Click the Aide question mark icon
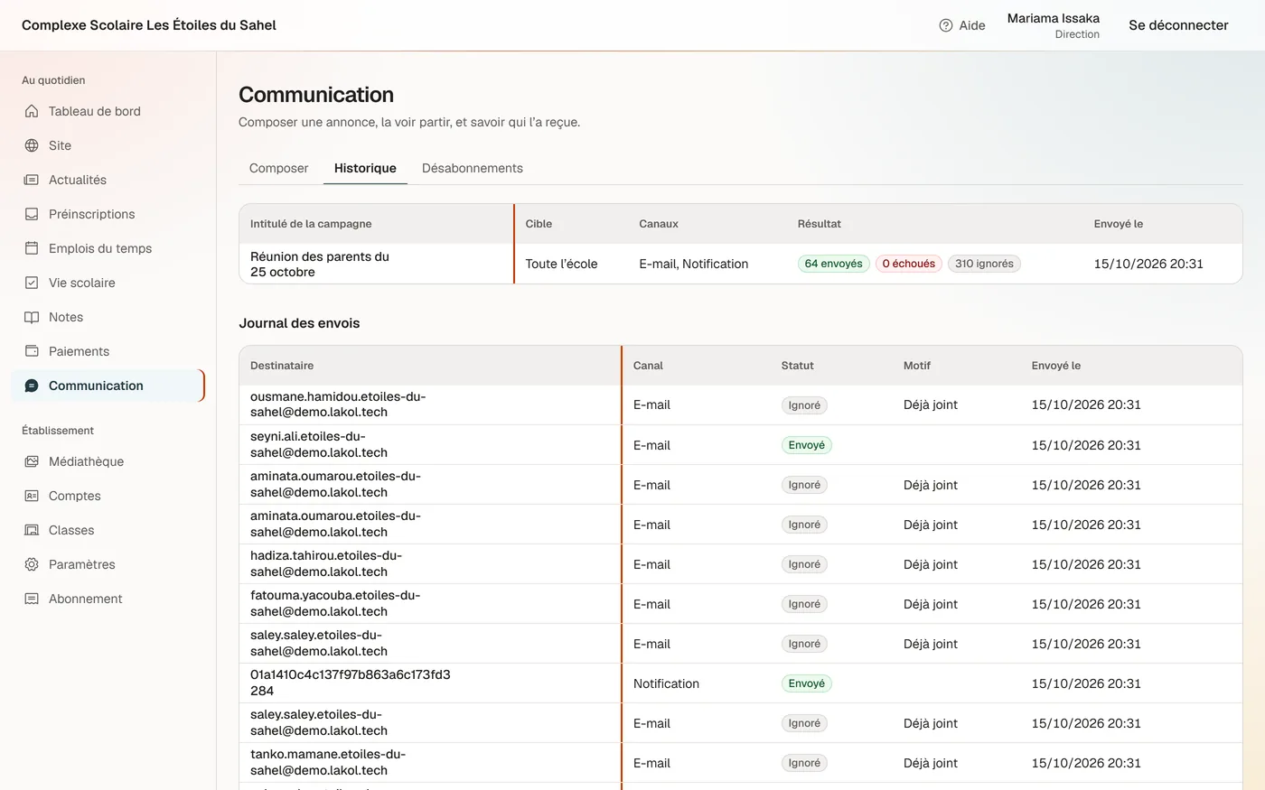This screenshot has height=790, width=1265. [946, 25]
